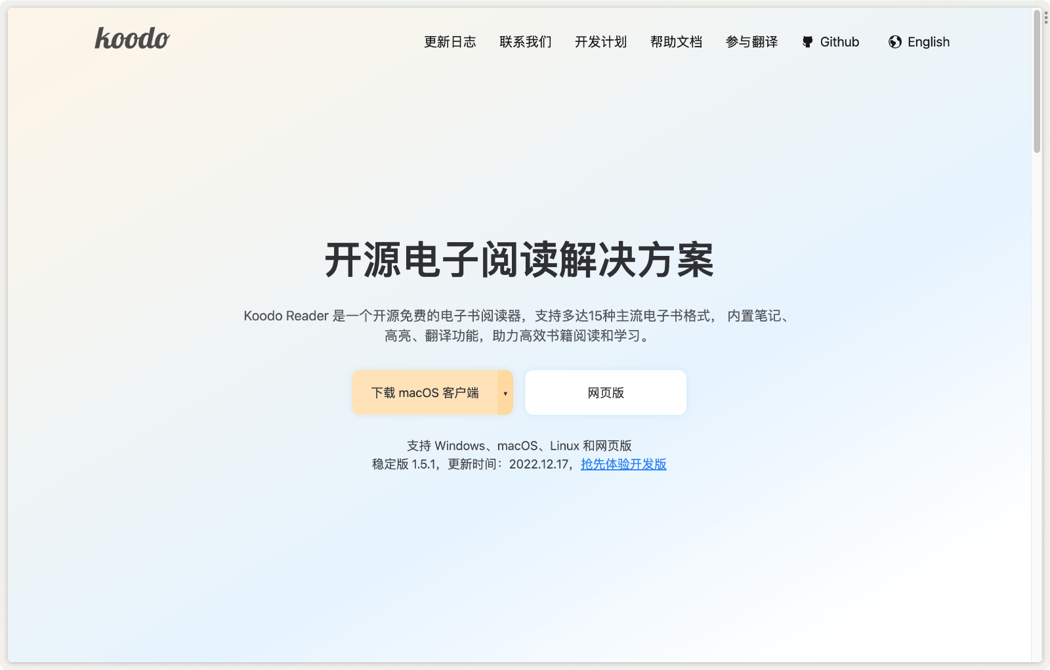
Task: Click the orange download client button area
Action: 425,392
